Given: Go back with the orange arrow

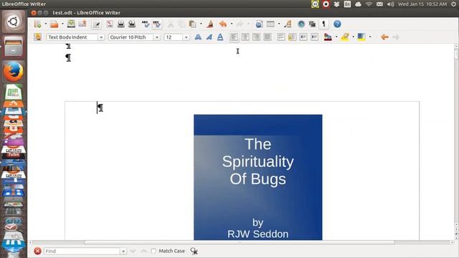Looking at the screenshot, I should click(x=384, y=37).
